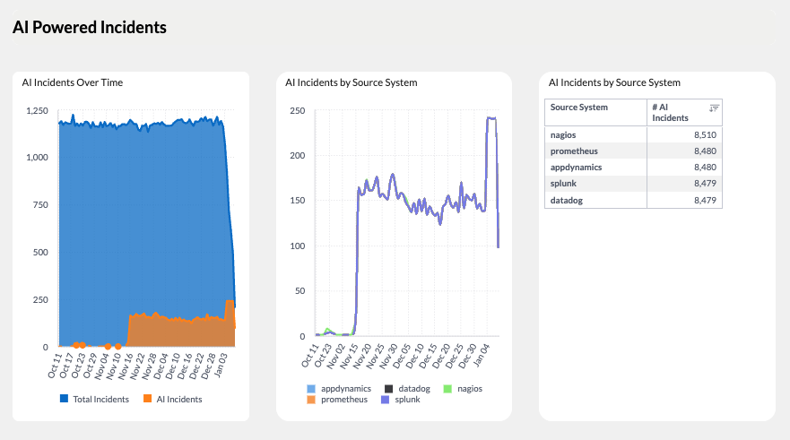Click the peak of the splunk line near 240
This screenshot has width=790, height=440.
coord(491,118)
